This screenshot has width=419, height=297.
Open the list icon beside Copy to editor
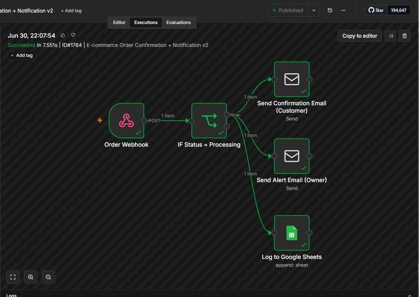point(391,36)
